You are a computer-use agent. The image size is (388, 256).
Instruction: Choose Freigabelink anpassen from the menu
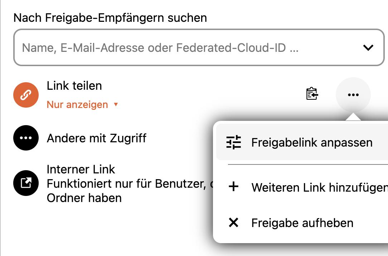[302, 142]
